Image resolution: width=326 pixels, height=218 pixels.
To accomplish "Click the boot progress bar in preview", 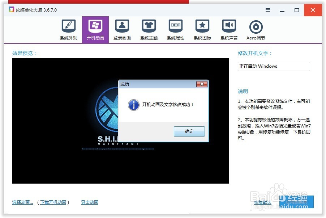I will pos(118,149).
